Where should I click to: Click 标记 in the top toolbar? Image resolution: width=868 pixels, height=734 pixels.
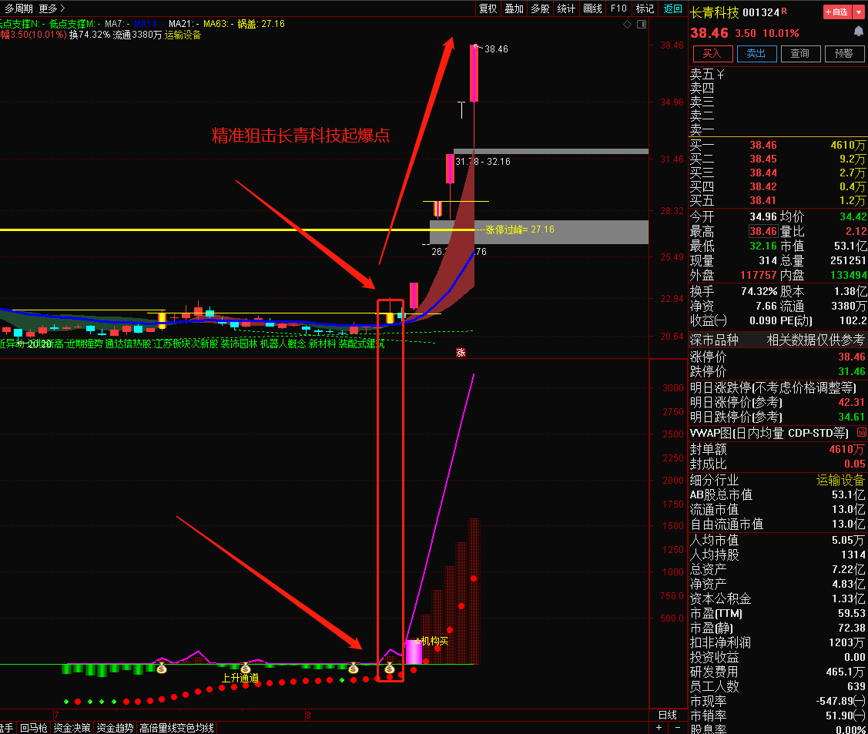tap(645, 8)
